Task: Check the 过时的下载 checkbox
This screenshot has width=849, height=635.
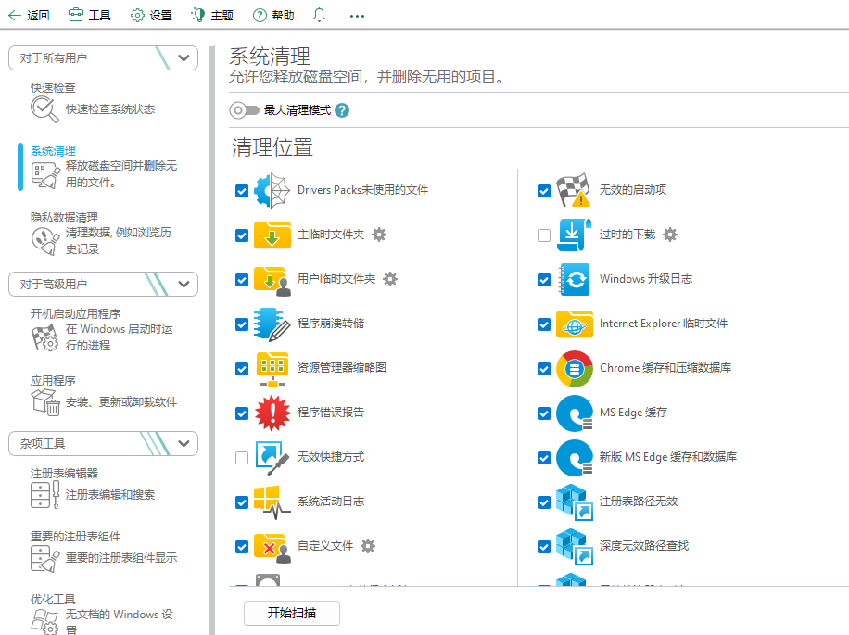Action: pyautogui.click(x=544, y=235)
